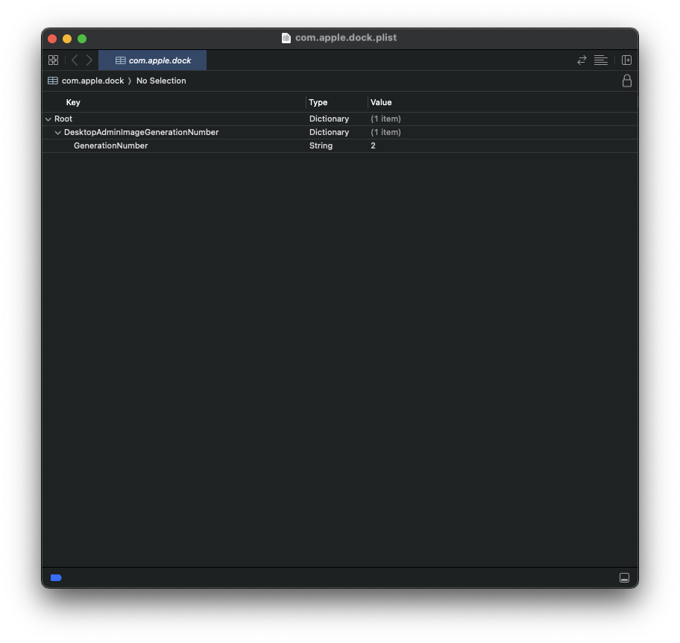Click the Value column header

tap(381, 102)
